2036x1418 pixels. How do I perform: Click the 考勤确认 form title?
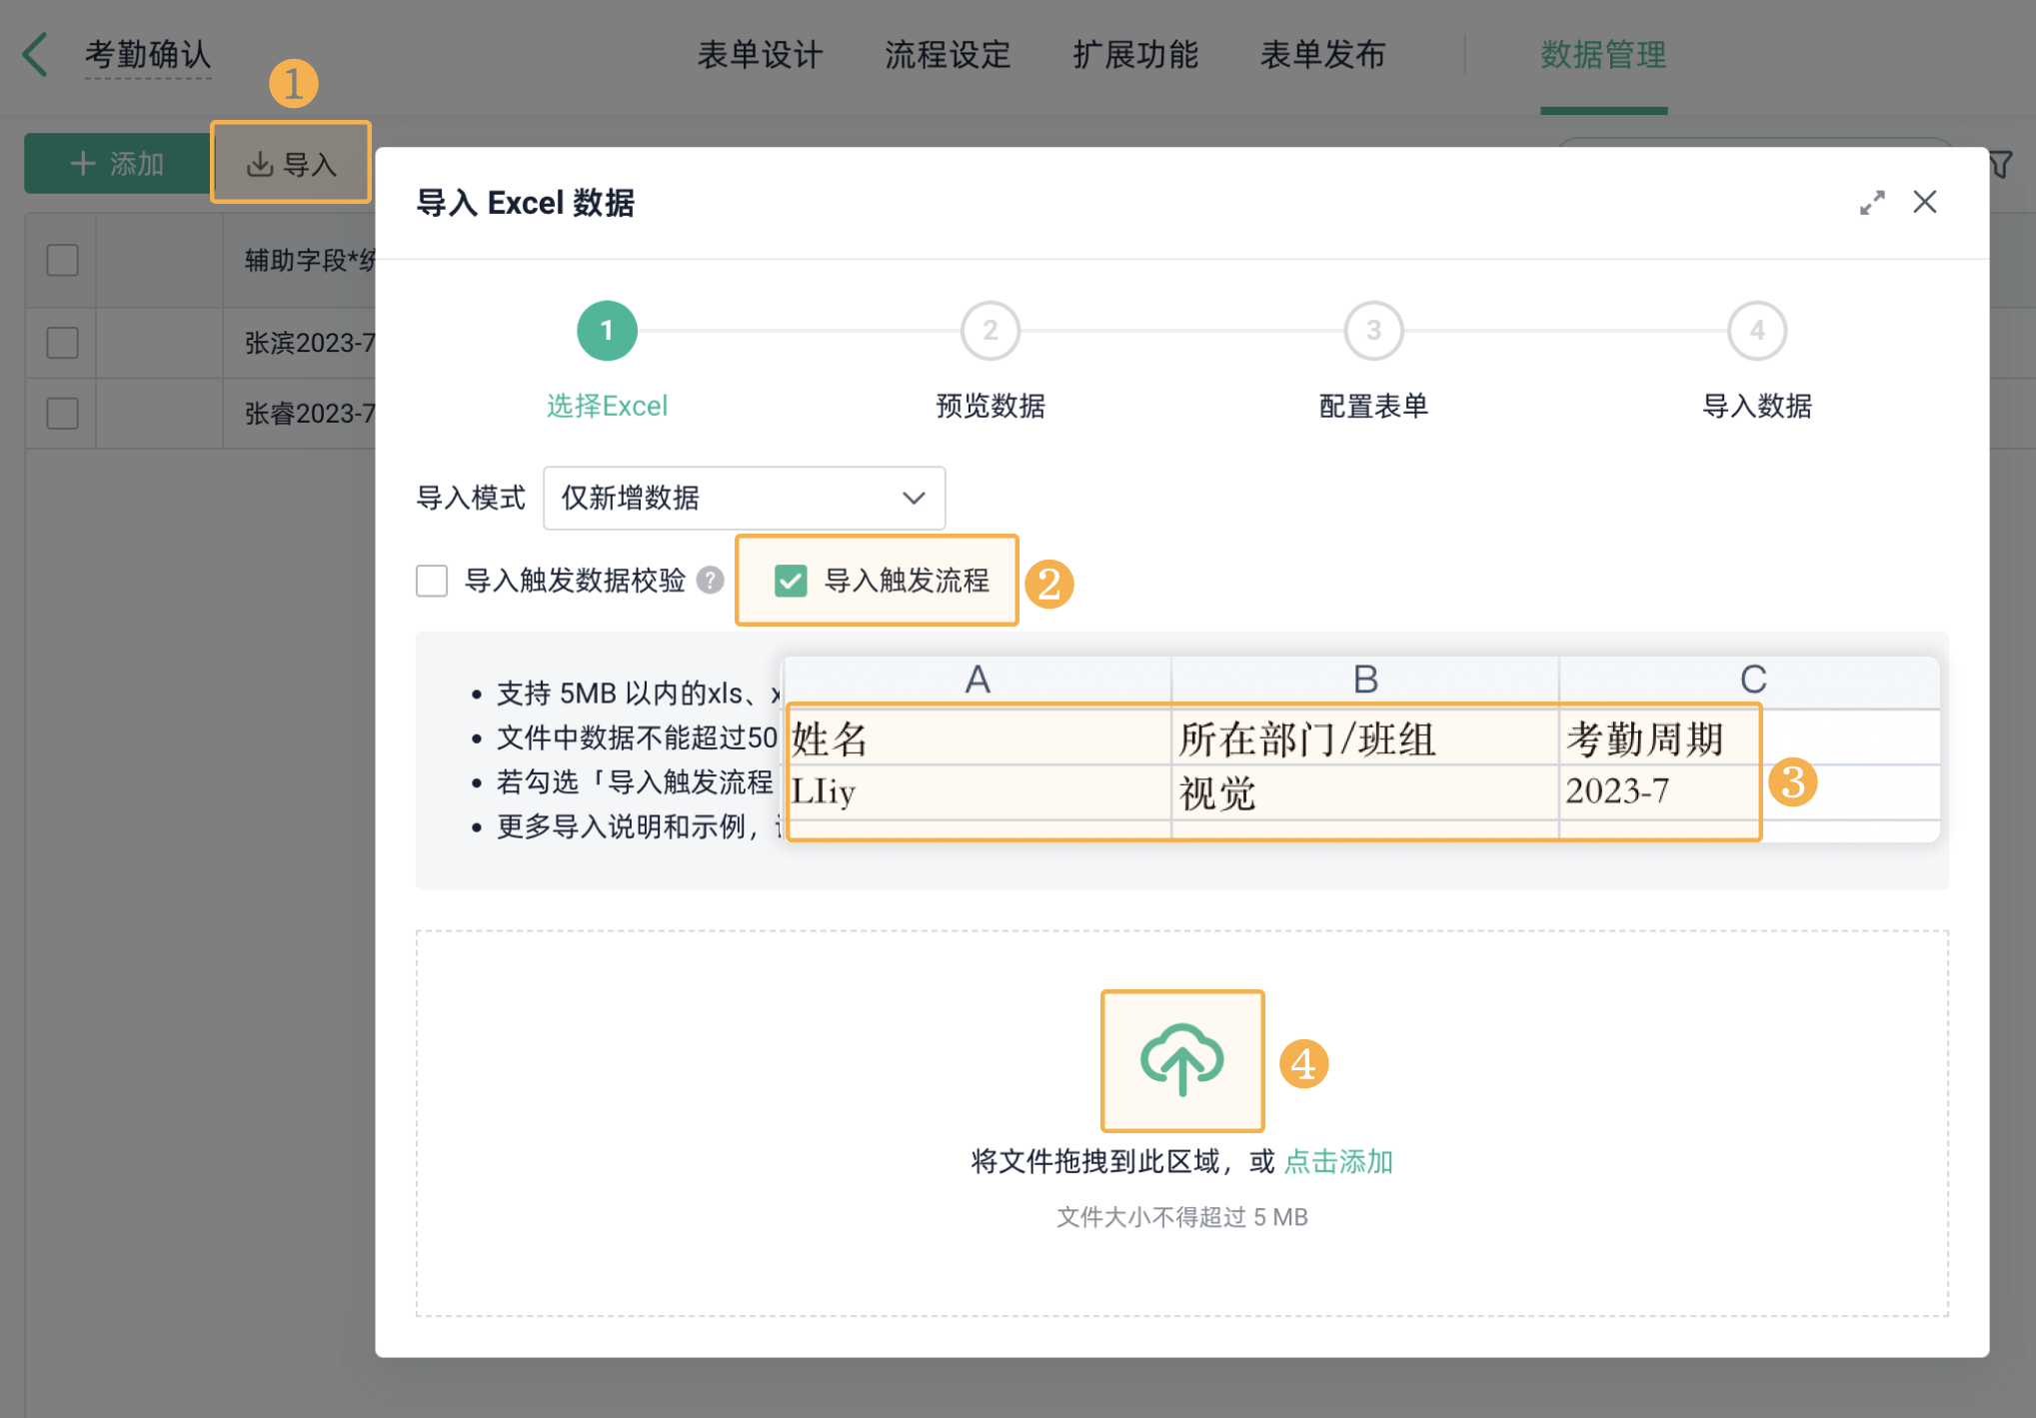click(148, 55)
